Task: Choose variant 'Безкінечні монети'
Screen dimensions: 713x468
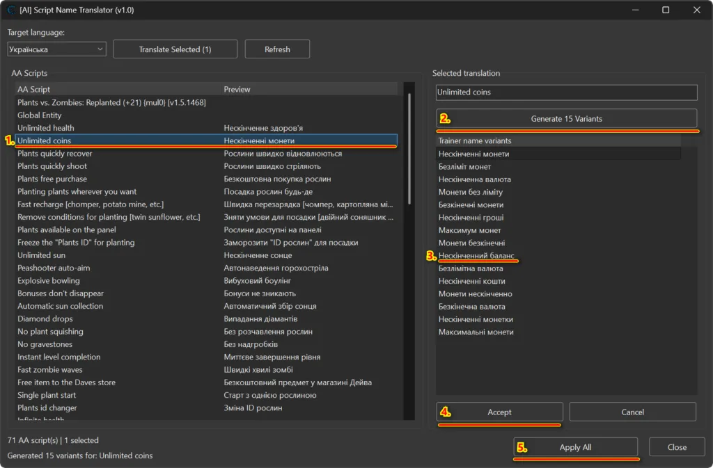Action: (558, 204)
